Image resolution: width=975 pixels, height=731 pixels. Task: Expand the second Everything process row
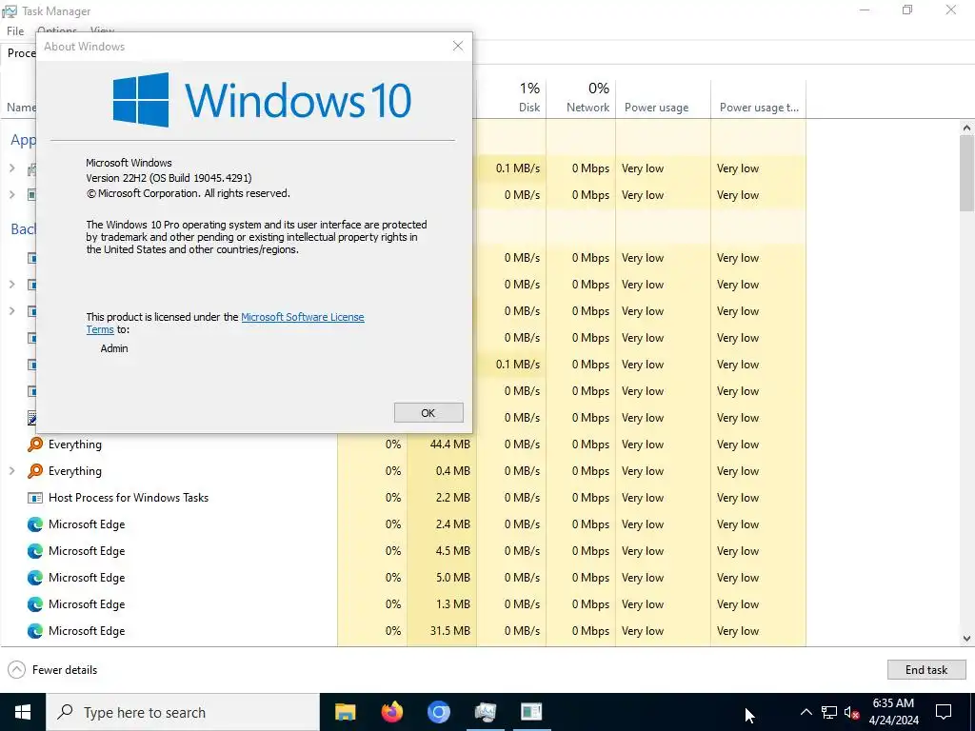click(x=11, y=471)
